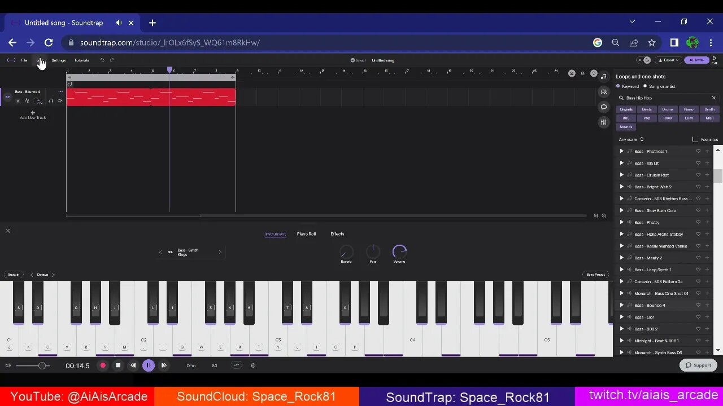This screenshot has height=406, width=723.
Task: Click the cycle mode icon above timeline
Action: click(x=594, y=73)
